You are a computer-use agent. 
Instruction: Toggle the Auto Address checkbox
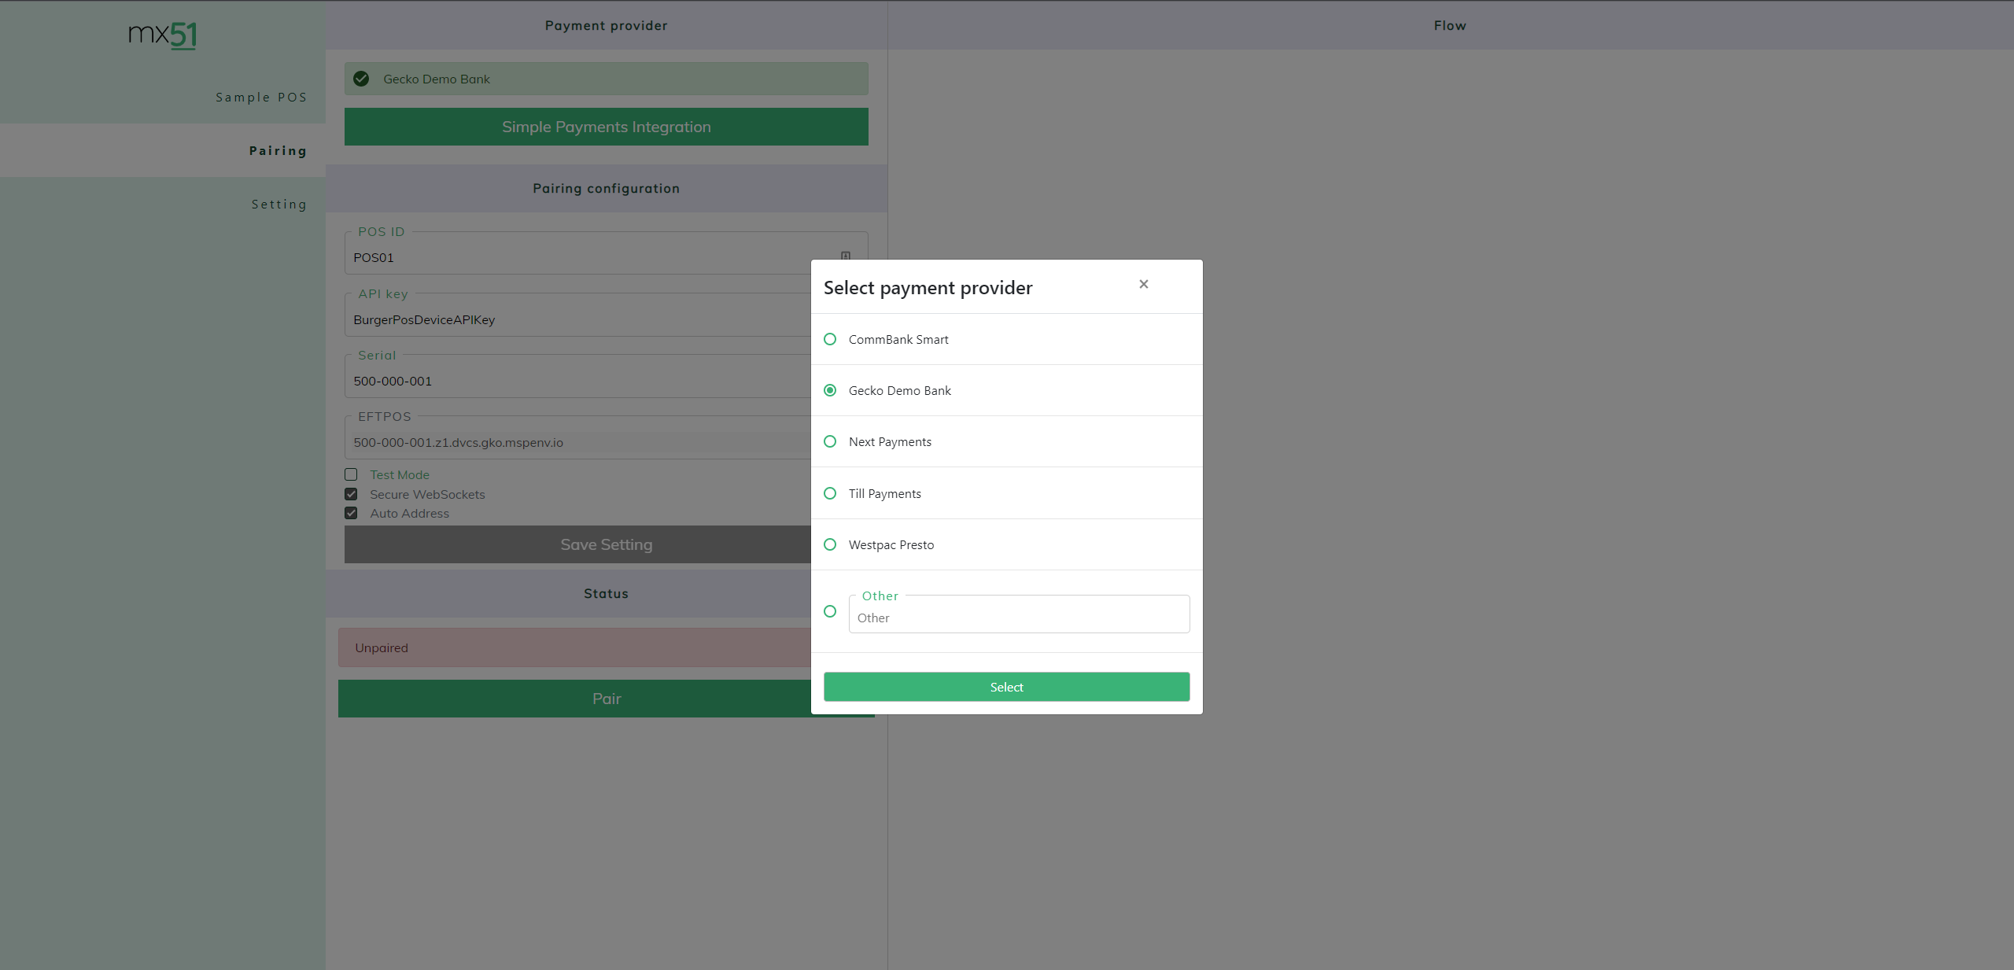click(351, 513)
